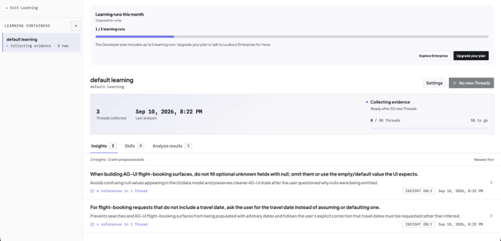
Task: Open the container Settings
Action: click(x=434, y=83)
